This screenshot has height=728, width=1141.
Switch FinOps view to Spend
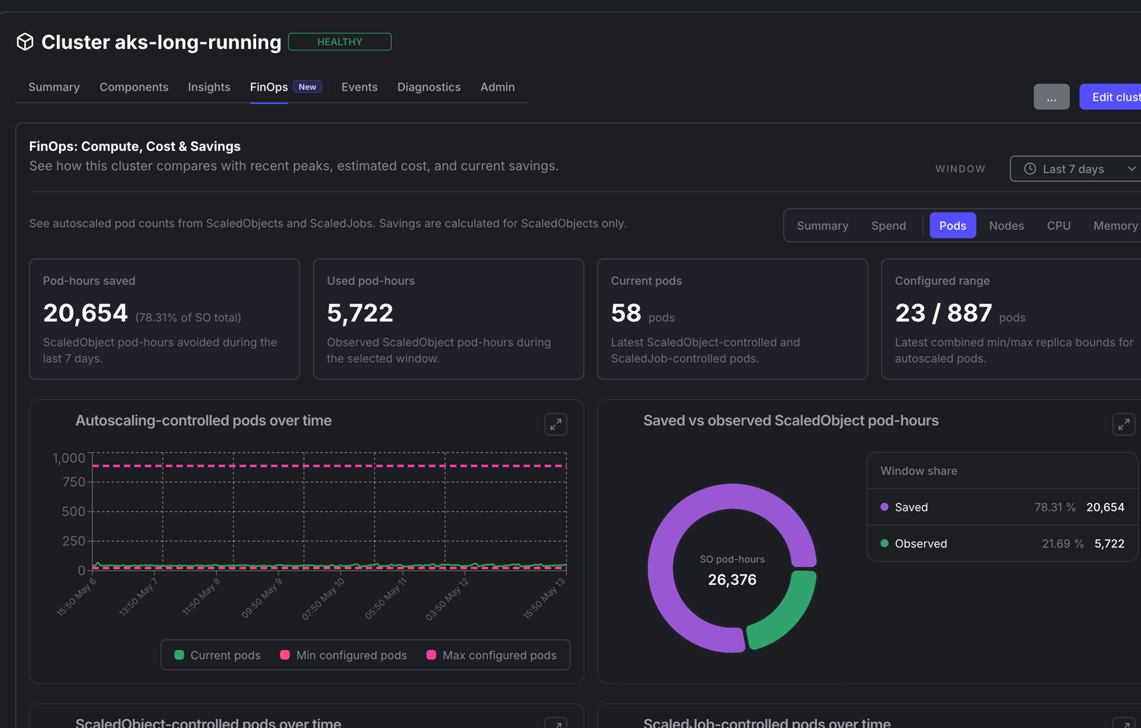pos(889,226)
